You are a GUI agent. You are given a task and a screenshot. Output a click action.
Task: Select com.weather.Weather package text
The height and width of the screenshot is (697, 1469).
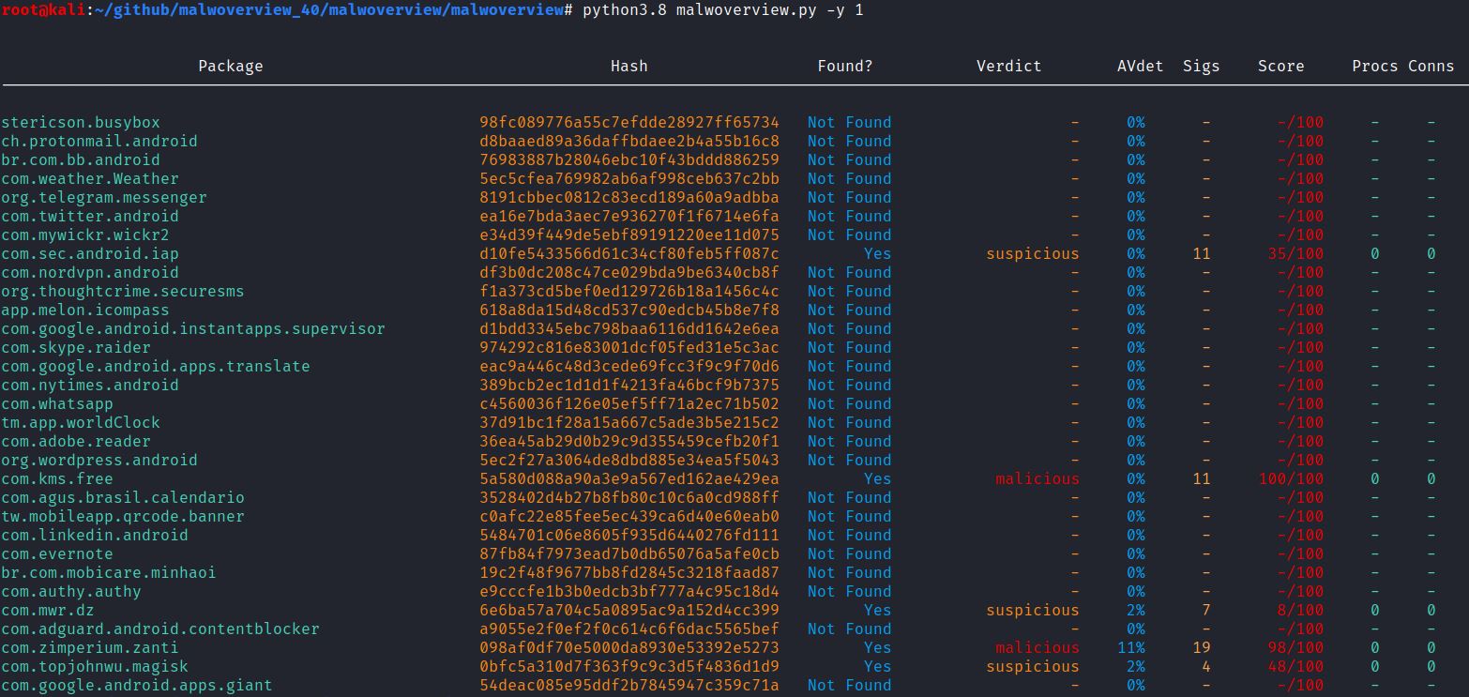[x=90, y=178]
